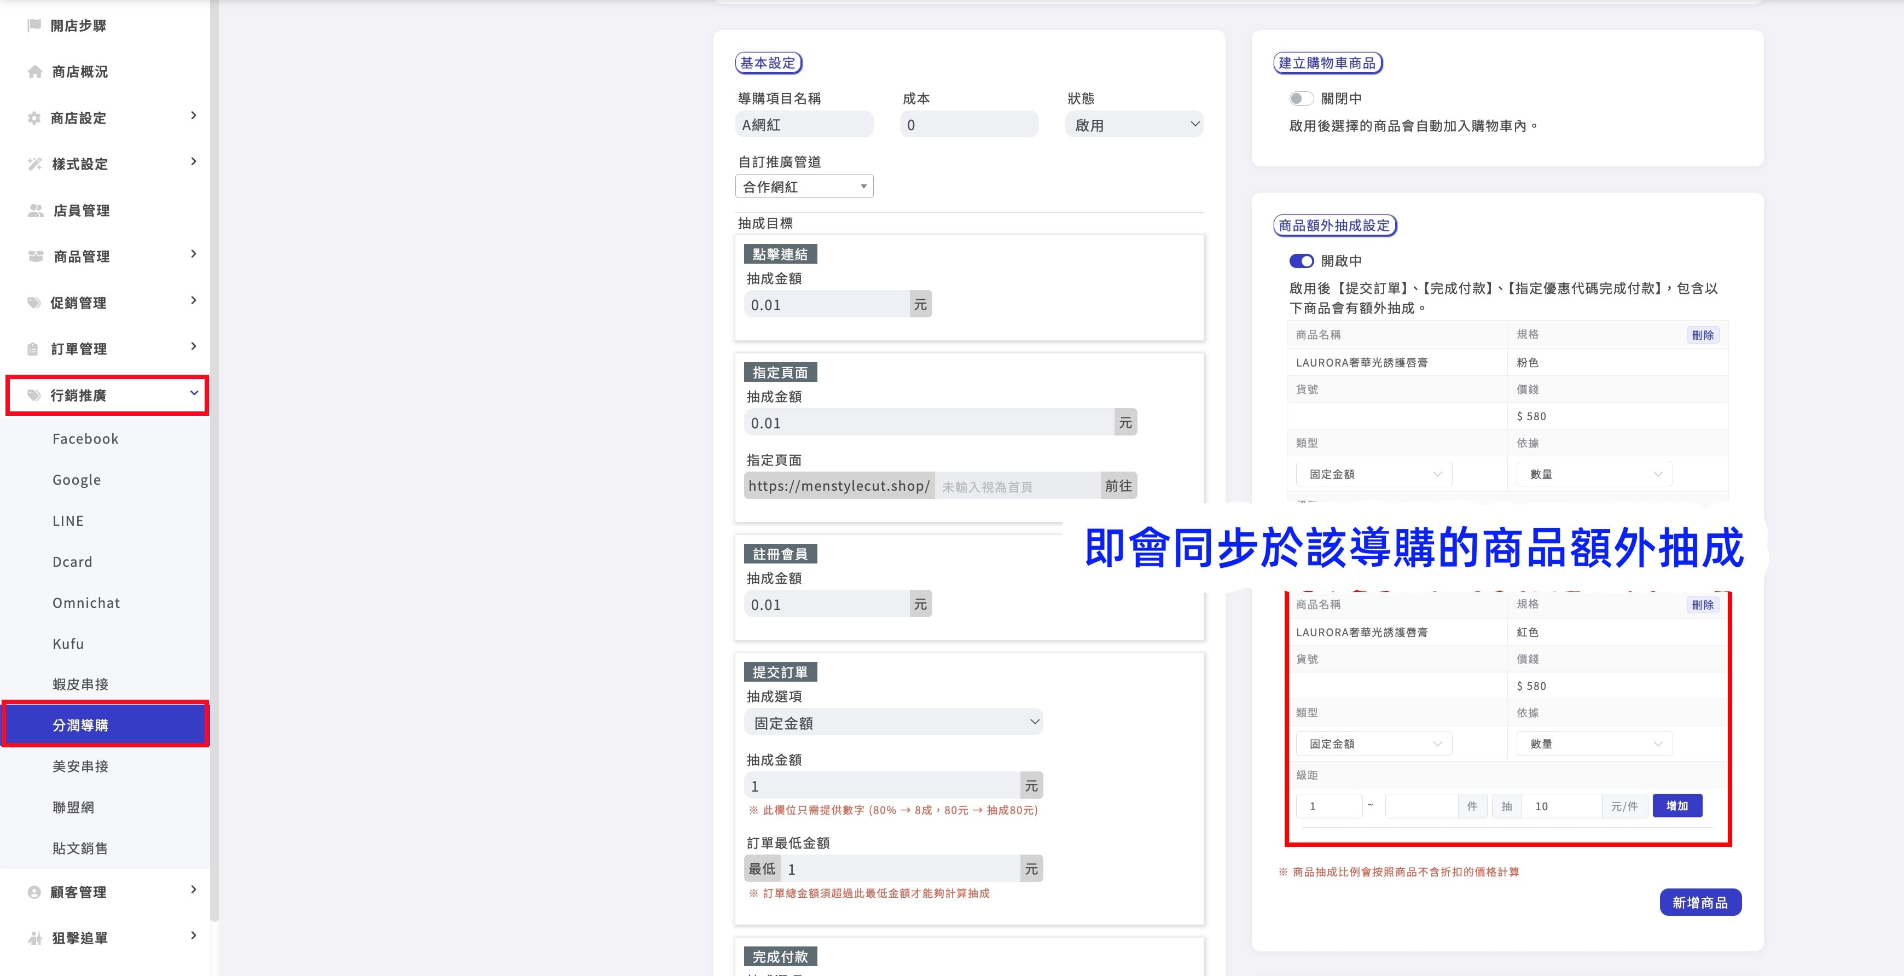
Task: Click 刪除 for the 紅色 product
Action: pyautogui.click(x=1702, y=605)
